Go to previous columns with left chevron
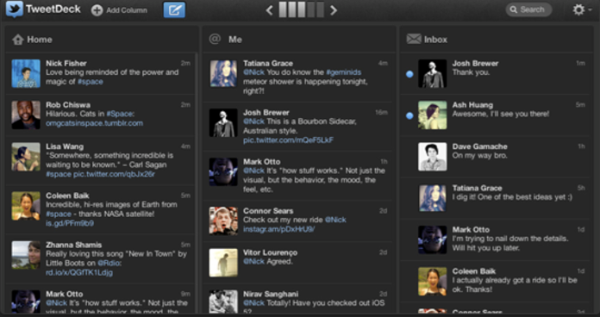 click(269, 10)
